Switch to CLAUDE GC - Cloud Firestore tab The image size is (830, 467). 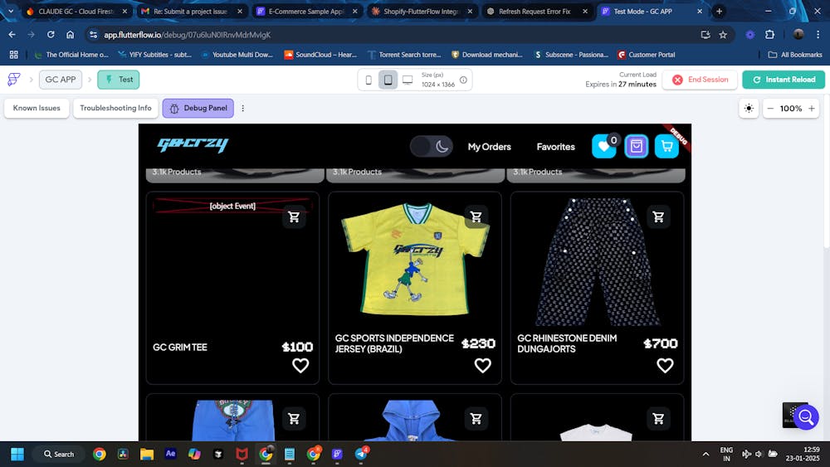click(76, 11)
